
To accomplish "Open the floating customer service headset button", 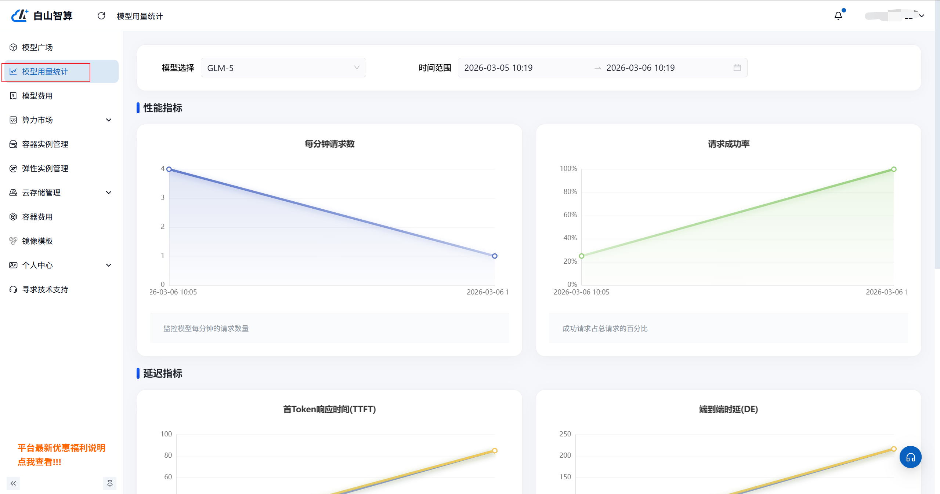I will click(910, 457).
